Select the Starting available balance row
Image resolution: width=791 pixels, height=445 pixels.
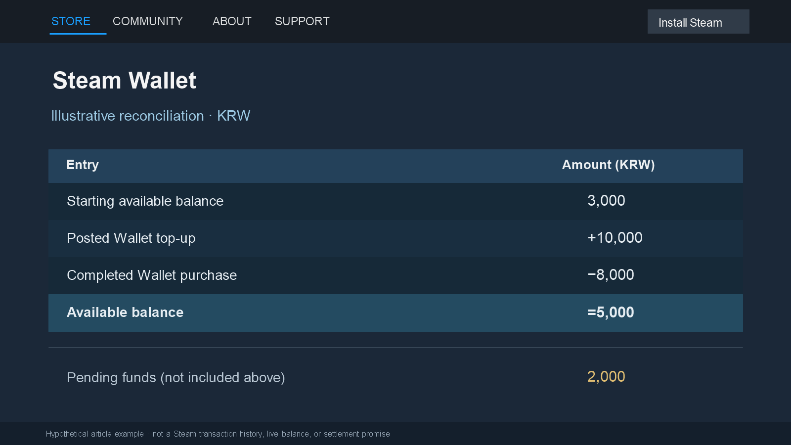point(395,201)
